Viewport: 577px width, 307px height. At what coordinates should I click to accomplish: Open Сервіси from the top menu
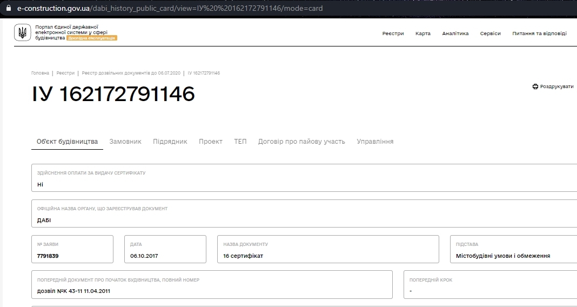[490, 33]
